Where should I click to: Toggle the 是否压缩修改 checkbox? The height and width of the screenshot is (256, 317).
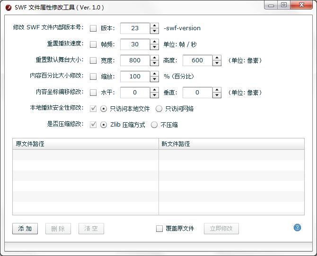[93, 125]
